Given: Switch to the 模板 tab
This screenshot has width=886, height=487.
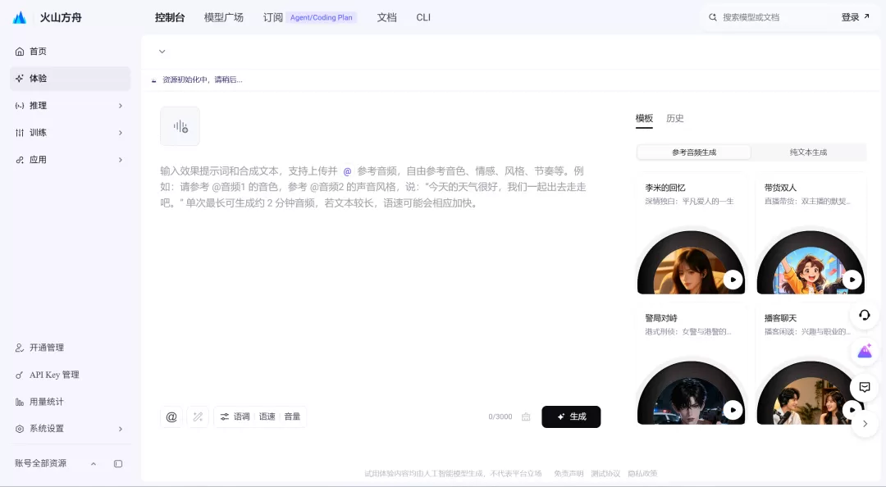Looking at the screenshot, I should coord(644,119).
